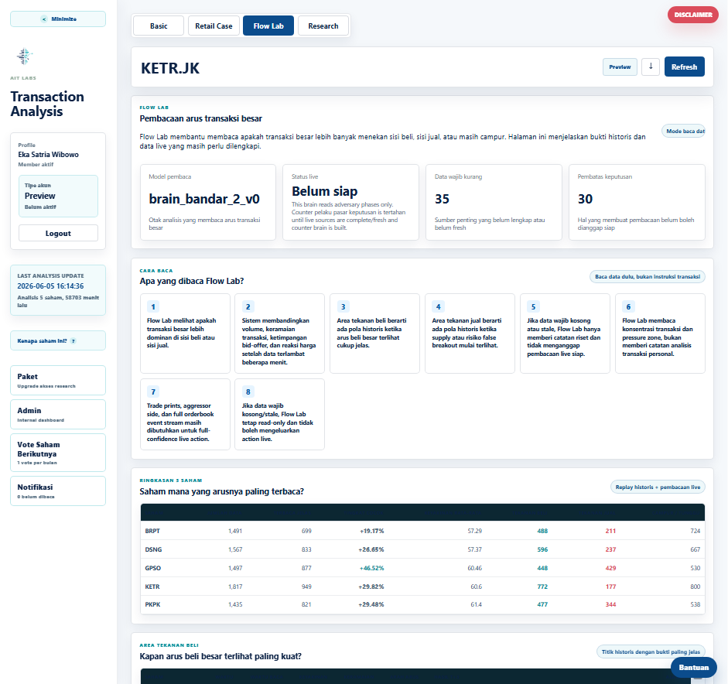Click the Preview button near Refresh
This screenshot has width=728, height=684.
(x=620, y=67)
